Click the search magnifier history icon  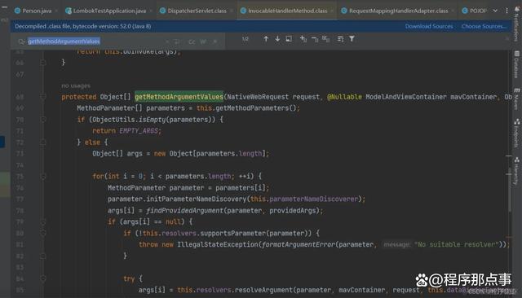pyautogui.click(x=22, y=42)
